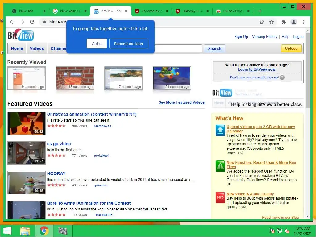Reload the BitView page
This screenshot has height=237, width=316.
32,22
